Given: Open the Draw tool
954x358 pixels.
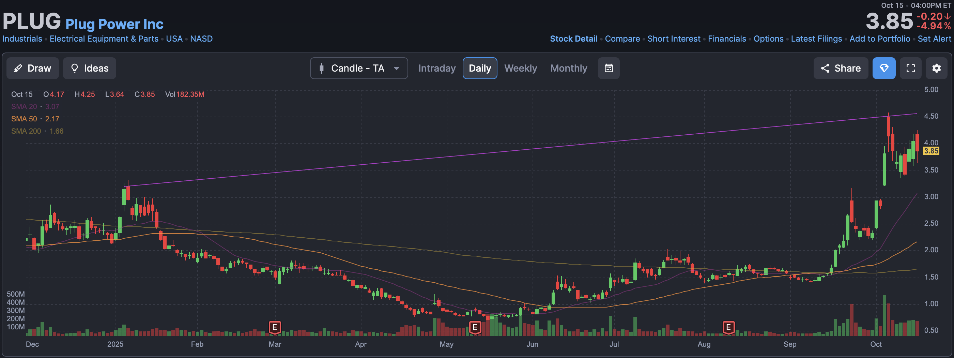Looking at the screenshot, I should point(33,68).
